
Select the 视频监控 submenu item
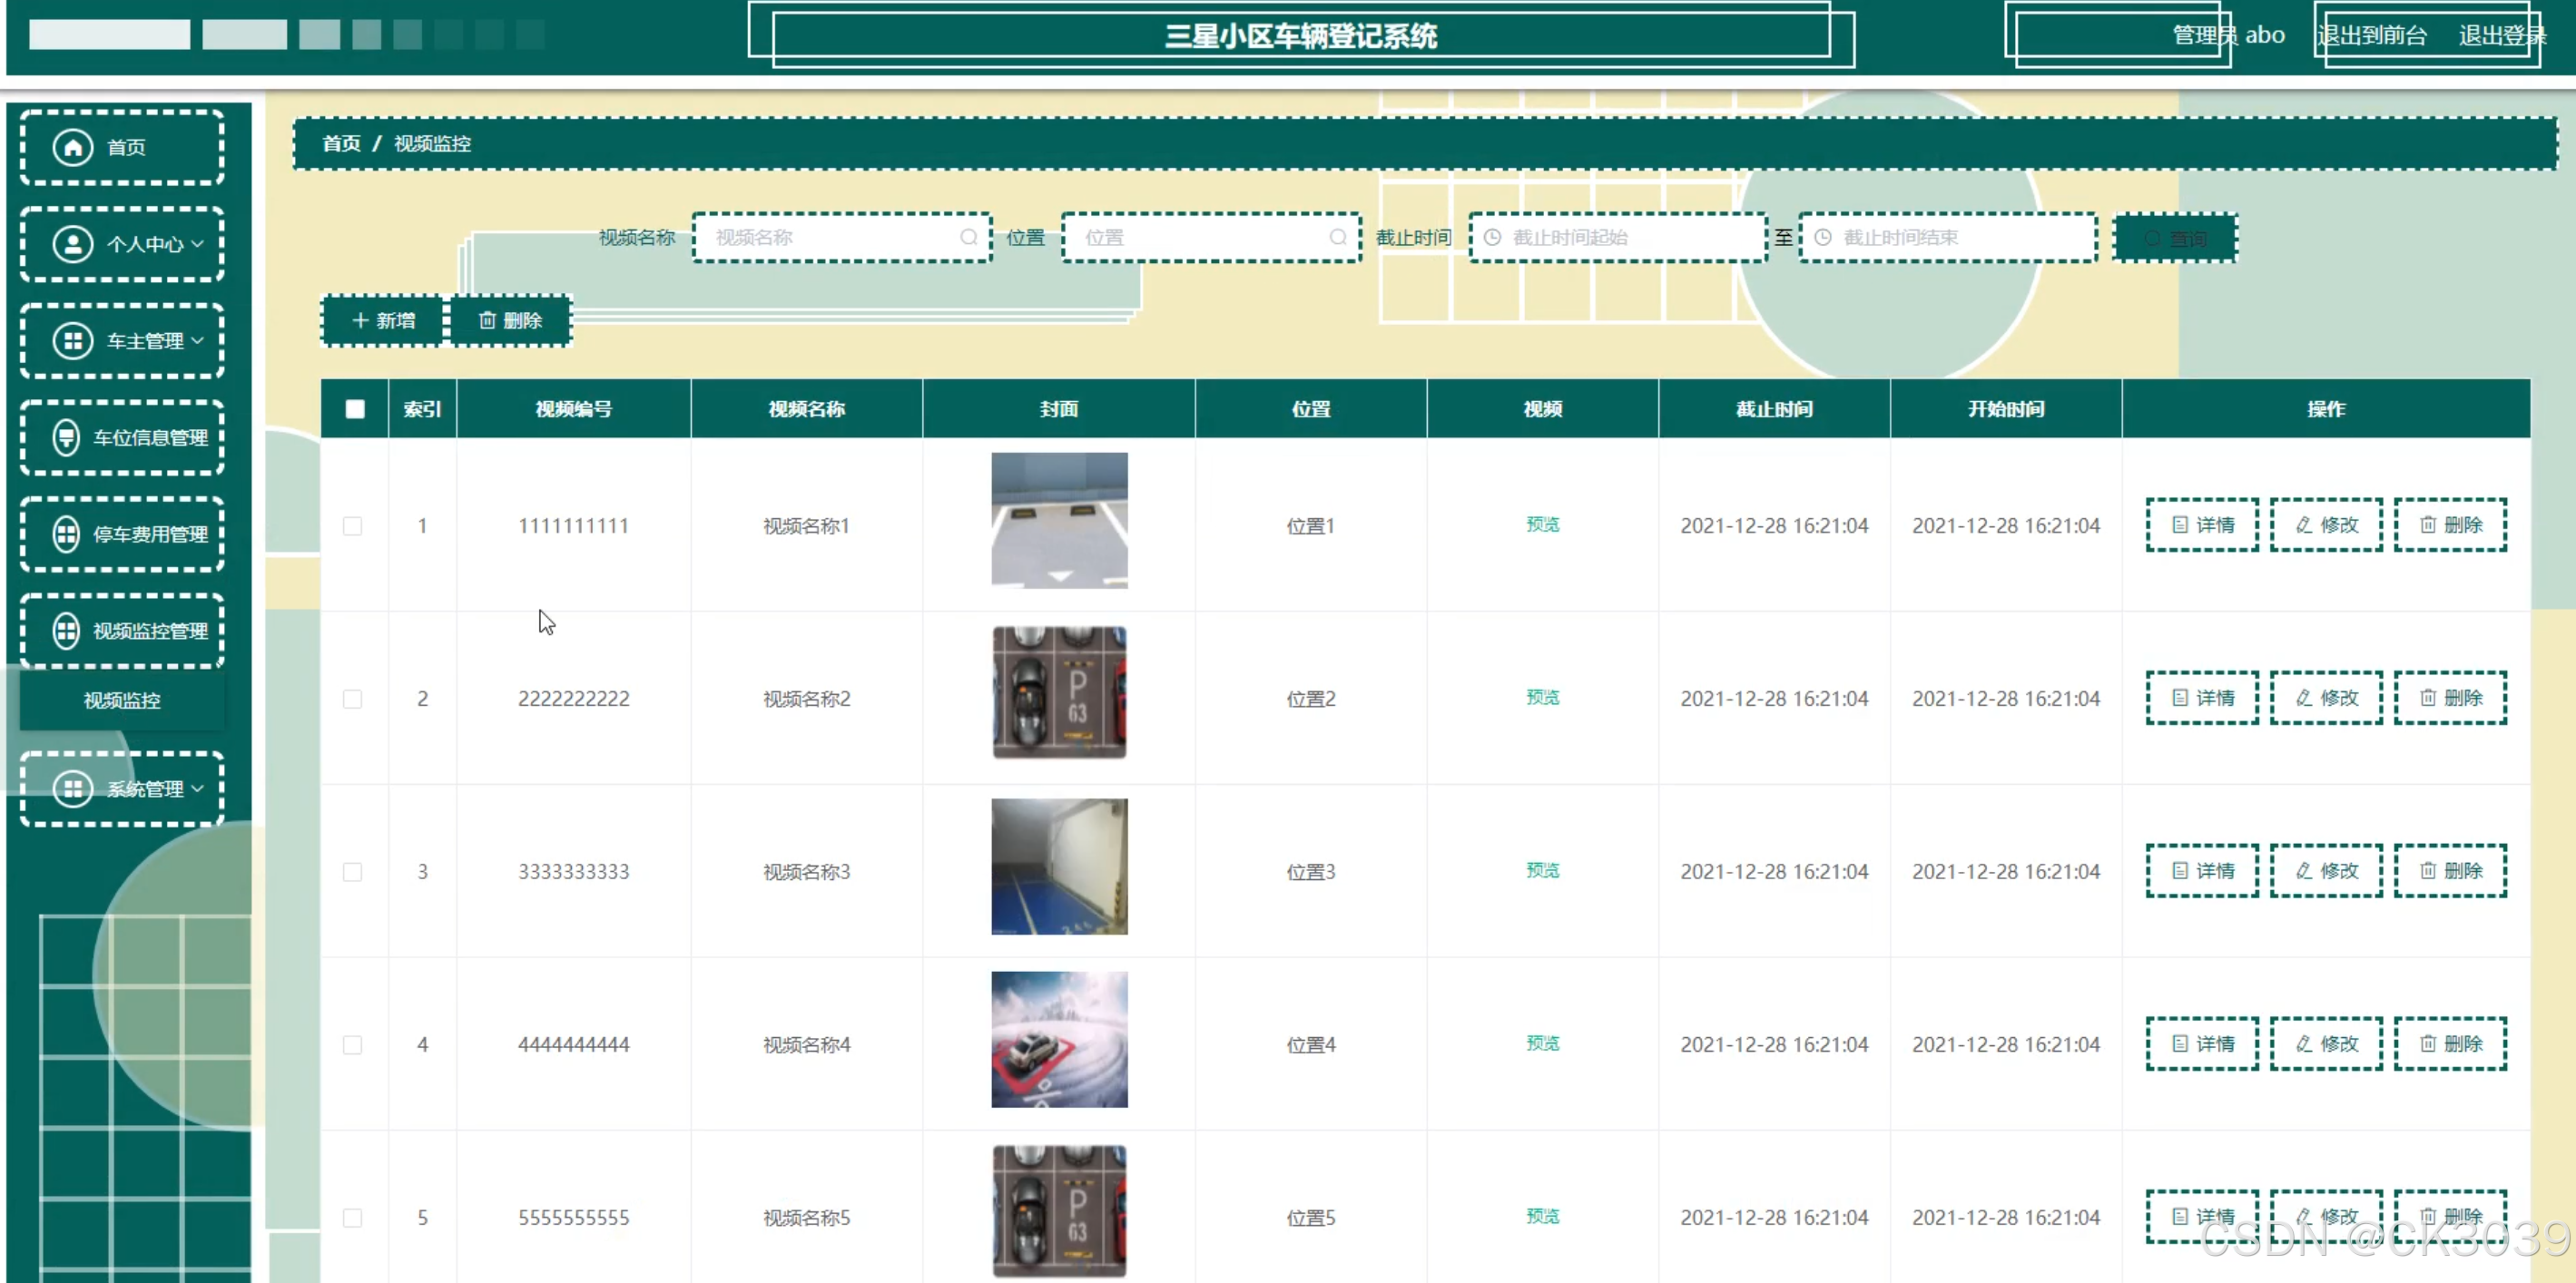122,700
